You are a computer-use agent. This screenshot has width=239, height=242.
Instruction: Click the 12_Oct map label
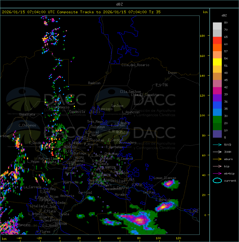129,179
